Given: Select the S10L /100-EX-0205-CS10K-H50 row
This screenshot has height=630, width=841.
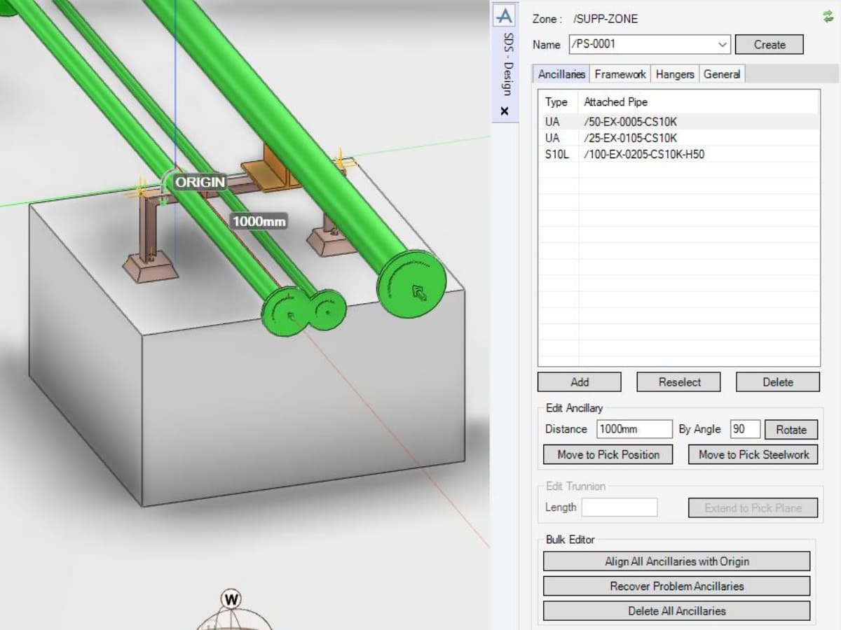Looking at the screenshot, I should [643, 154].
